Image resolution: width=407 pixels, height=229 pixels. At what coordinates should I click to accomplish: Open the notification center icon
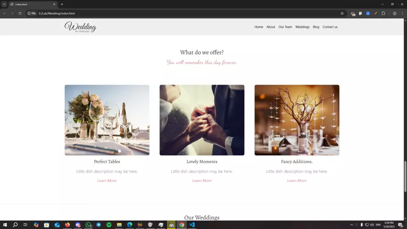click(x=401, y=225)
